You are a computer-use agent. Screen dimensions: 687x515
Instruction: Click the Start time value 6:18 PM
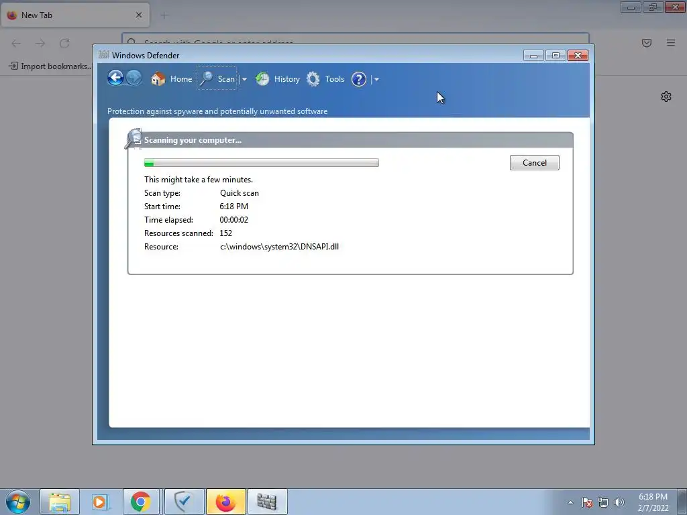(234, 207)
